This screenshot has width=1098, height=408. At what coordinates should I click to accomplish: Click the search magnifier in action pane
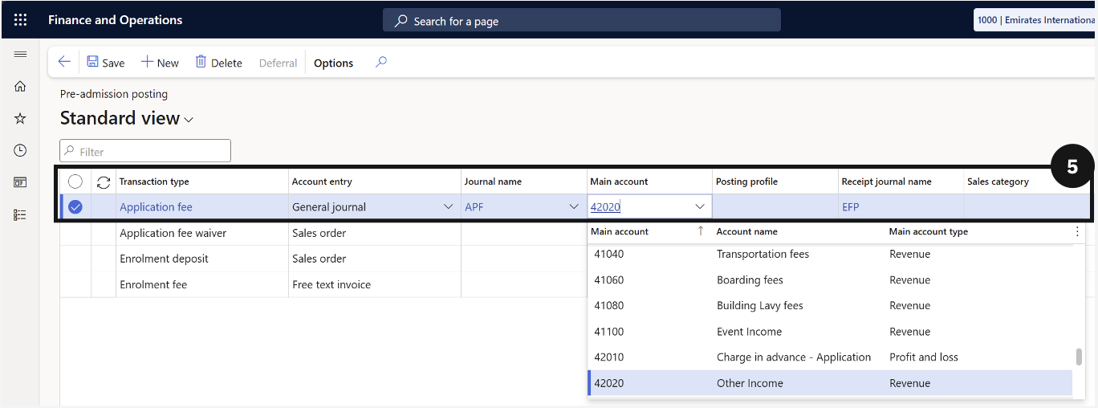point(381,62)
